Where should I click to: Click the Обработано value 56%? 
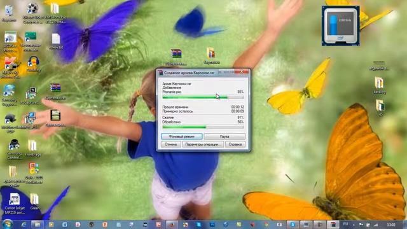pyautogui.click(x=240, y=121)
